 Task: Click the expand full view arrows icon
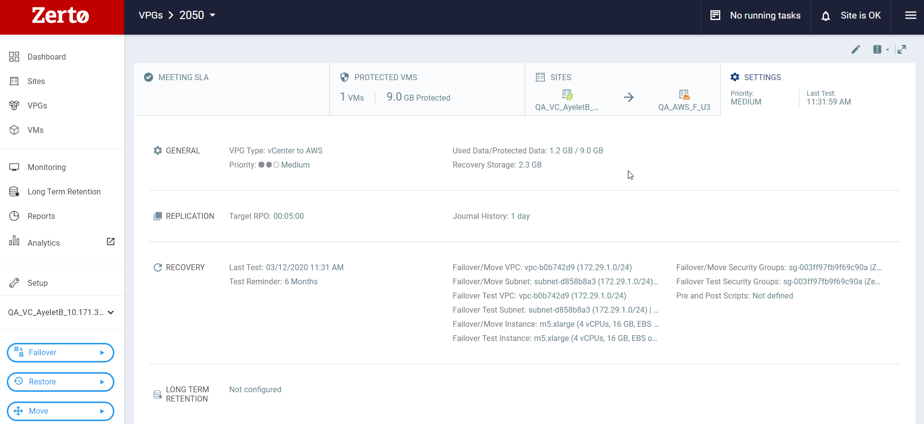(902, 49)
